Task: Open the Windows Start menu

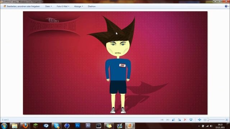Action: (4, 126)
